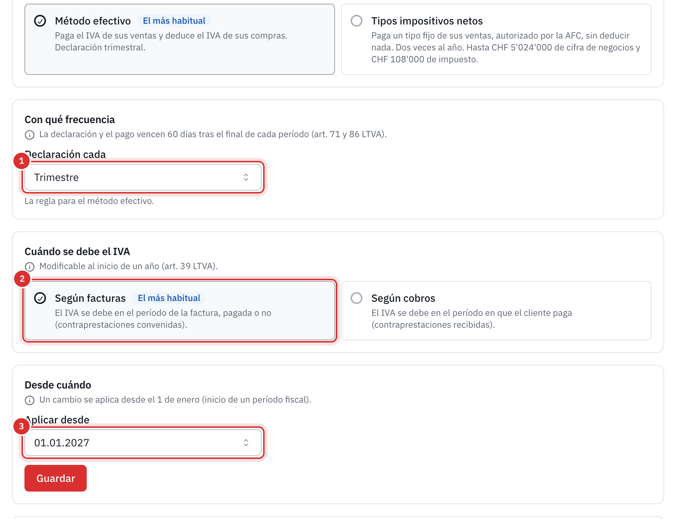Click info icon beside Un cambio se aplica
676x519 pixels.
[30, 400]
